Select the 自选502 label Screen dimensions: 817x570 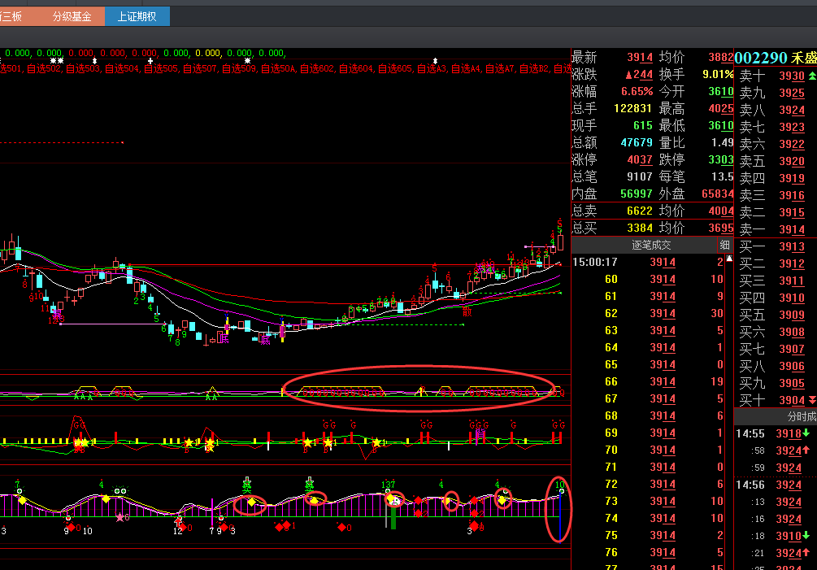44,69
